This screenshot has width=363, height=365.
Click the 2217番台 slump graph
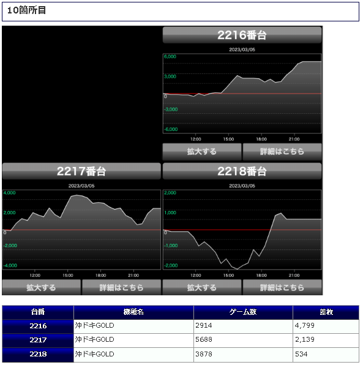81,230
